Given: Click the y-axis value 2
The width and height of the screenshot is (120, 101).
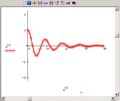Looking at the screenshot, I should point(25,15).
